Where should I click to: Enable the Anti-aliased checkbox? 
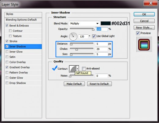pos(84,69)
